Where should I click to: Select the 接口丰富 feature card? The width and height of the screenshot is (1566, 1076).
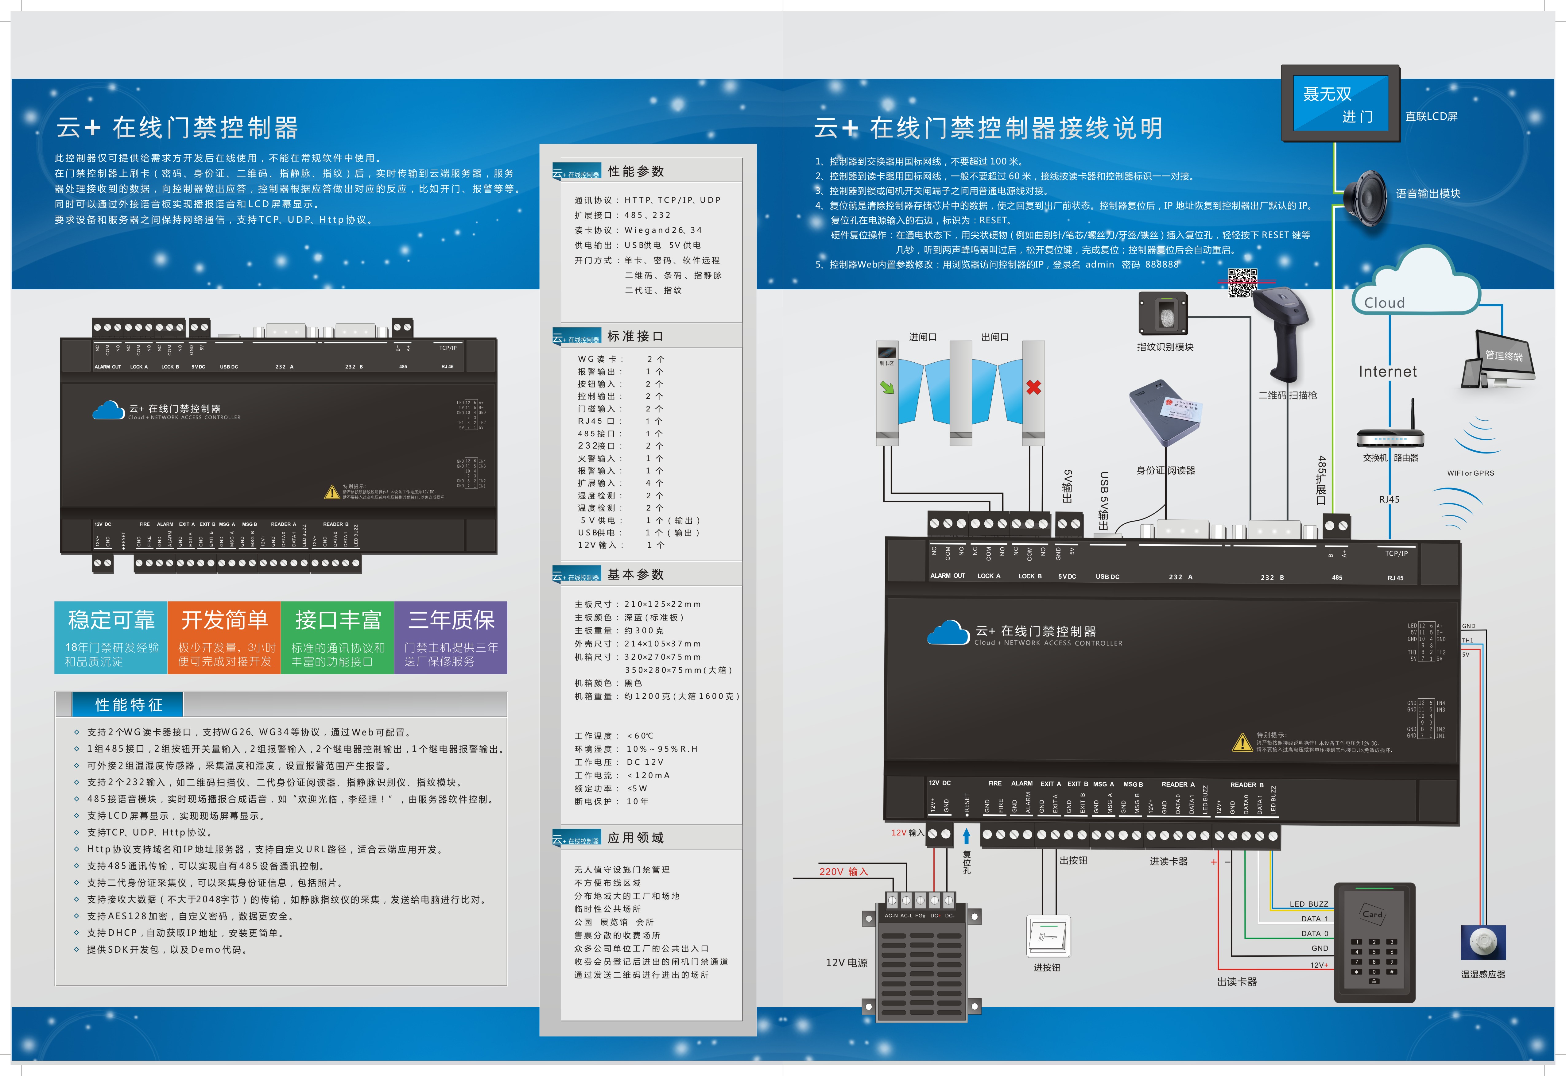tap(337, 638)
